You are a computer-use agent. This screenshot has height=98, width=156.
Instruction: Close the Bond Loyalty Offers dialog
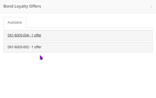click(x=151, y=7)
